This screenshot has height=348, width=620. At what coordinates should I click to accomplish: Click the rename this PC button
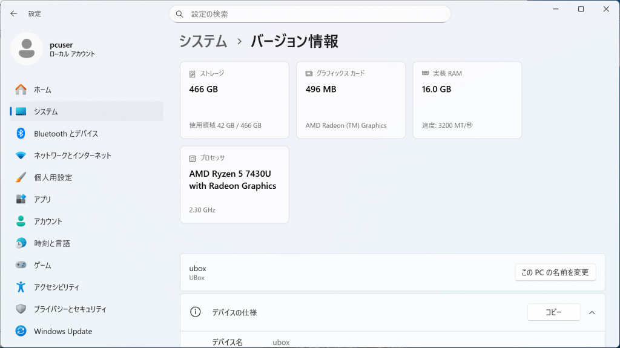[x=555, y=272]
